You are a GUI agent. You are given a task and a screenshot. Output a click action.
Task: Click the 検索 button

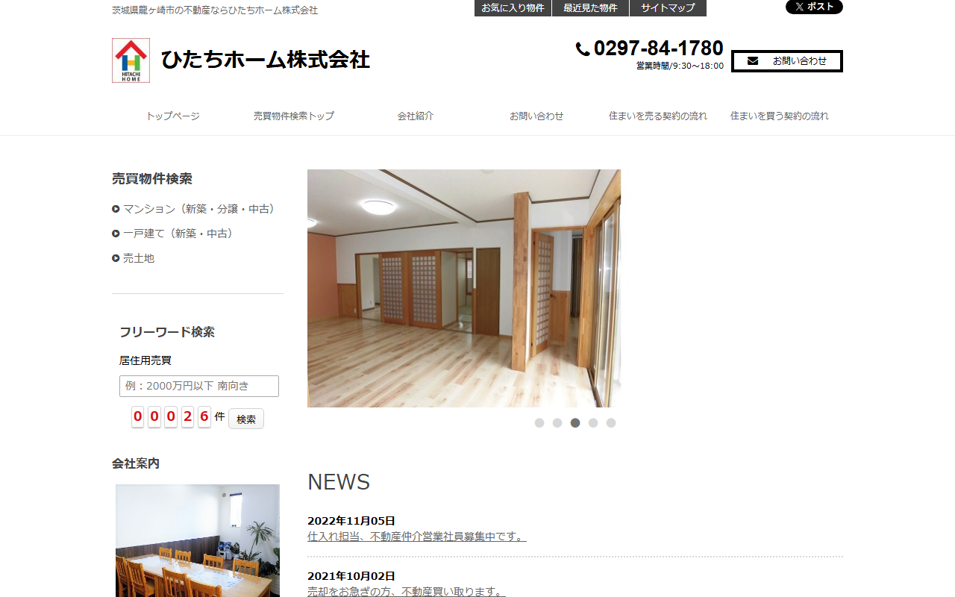click(246, 419)
